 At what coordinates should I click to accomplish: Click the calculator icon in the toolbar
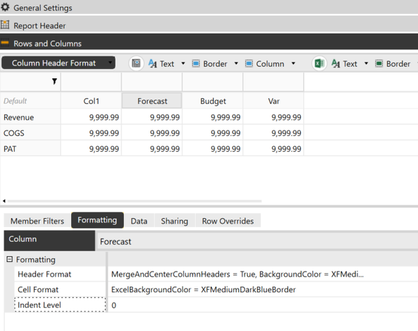(x=136, y=63)
